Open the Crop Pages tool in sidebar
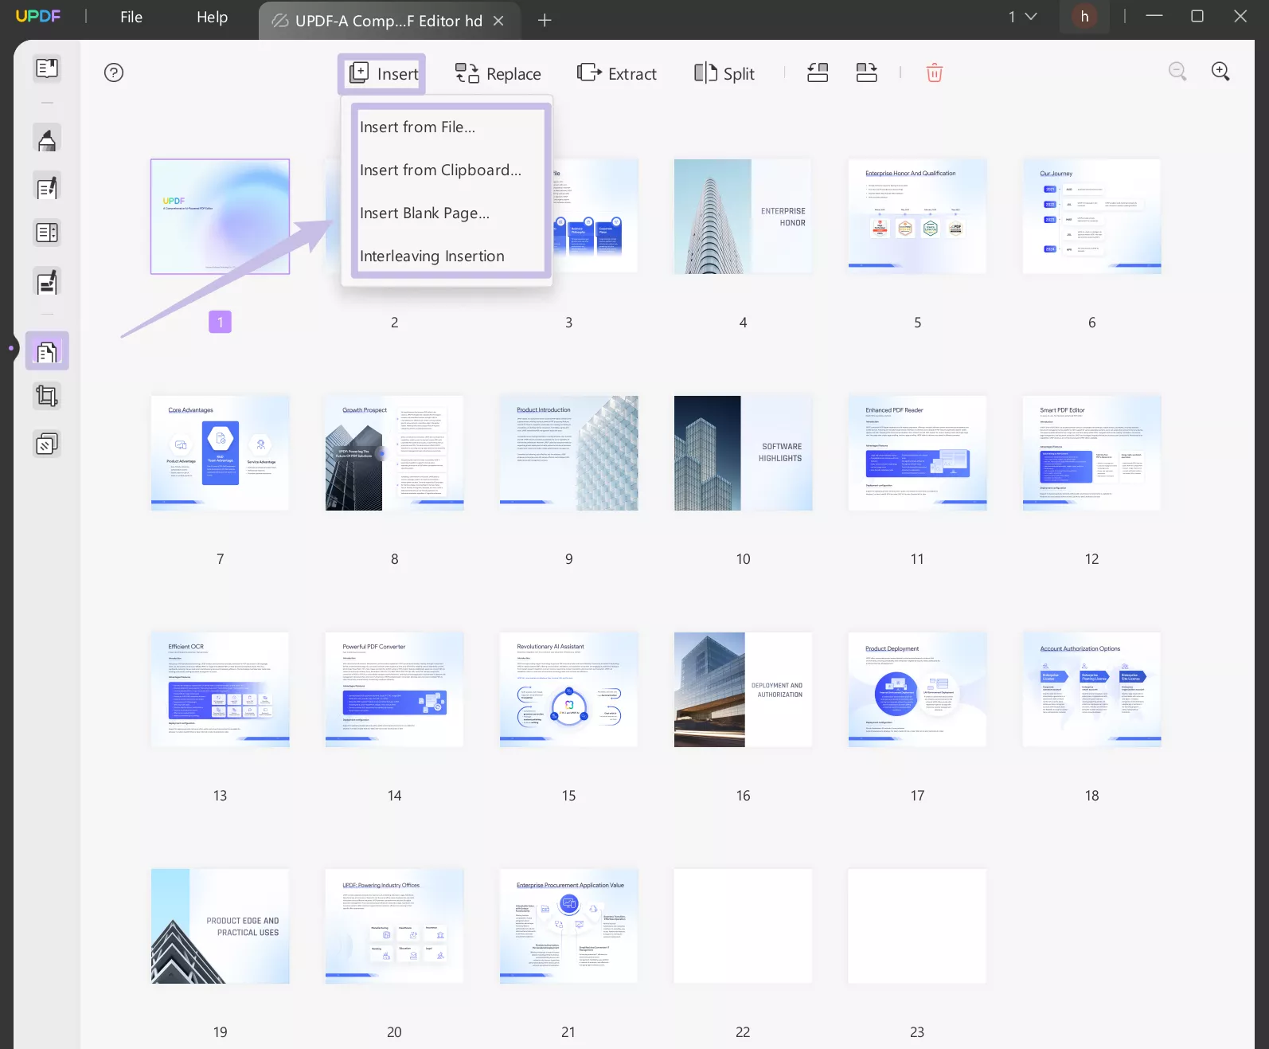1269x1049 pixels. coord(47,396)
